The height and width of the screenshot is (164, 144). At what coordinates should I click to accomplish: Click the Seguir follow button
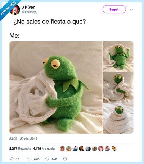(114, 9)
